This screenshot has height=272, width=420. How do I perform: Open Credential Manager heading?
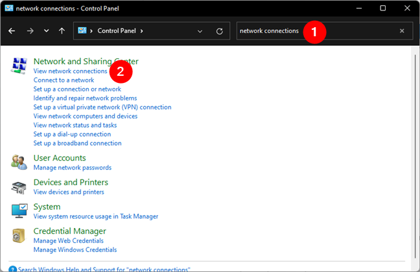(x=69, y=231)
